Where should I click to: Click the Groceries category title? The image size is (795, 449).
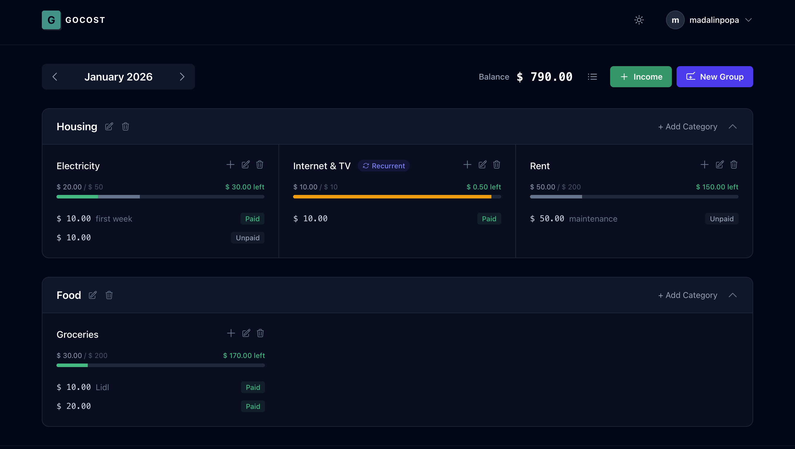[78, 335]
